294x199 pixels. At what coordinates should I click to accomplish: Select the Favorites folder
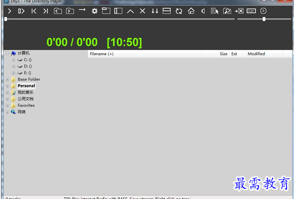pos(26,105)
